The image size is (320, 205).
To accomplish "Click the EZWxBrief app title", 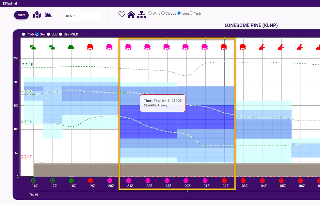I will (10, 4).
